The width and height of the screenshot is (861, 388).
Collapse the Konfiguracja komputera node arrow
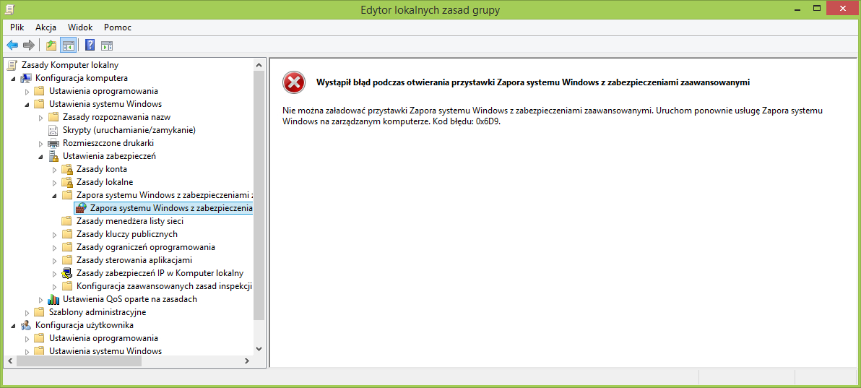(x=13, y=79)
